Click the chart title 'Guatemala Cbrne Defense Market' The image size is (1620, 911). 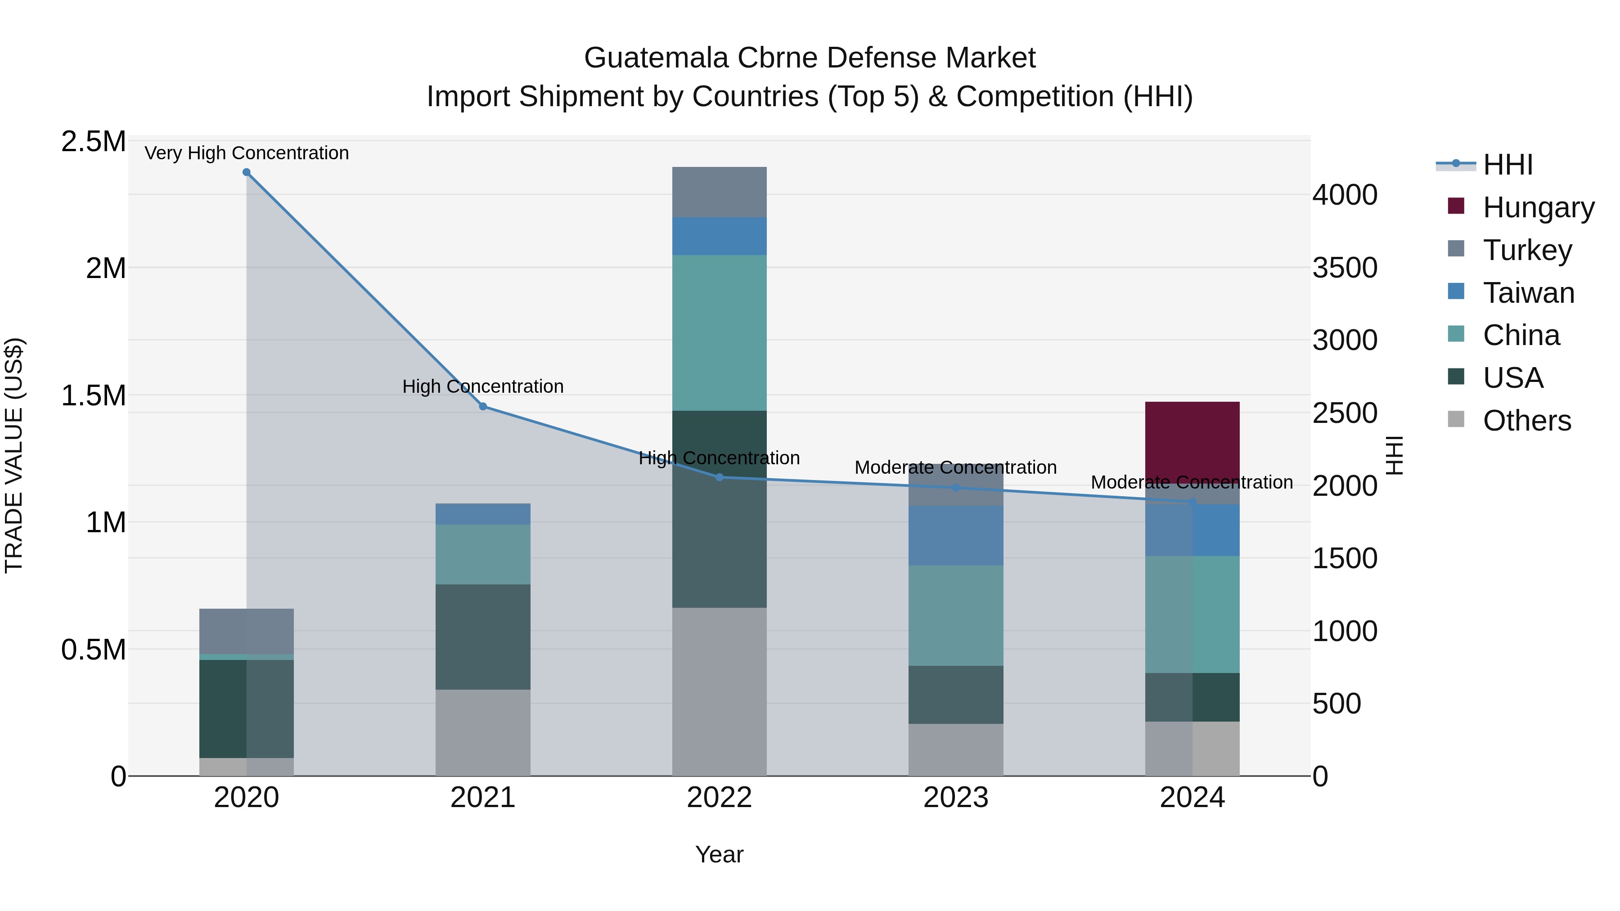(810, 58)
